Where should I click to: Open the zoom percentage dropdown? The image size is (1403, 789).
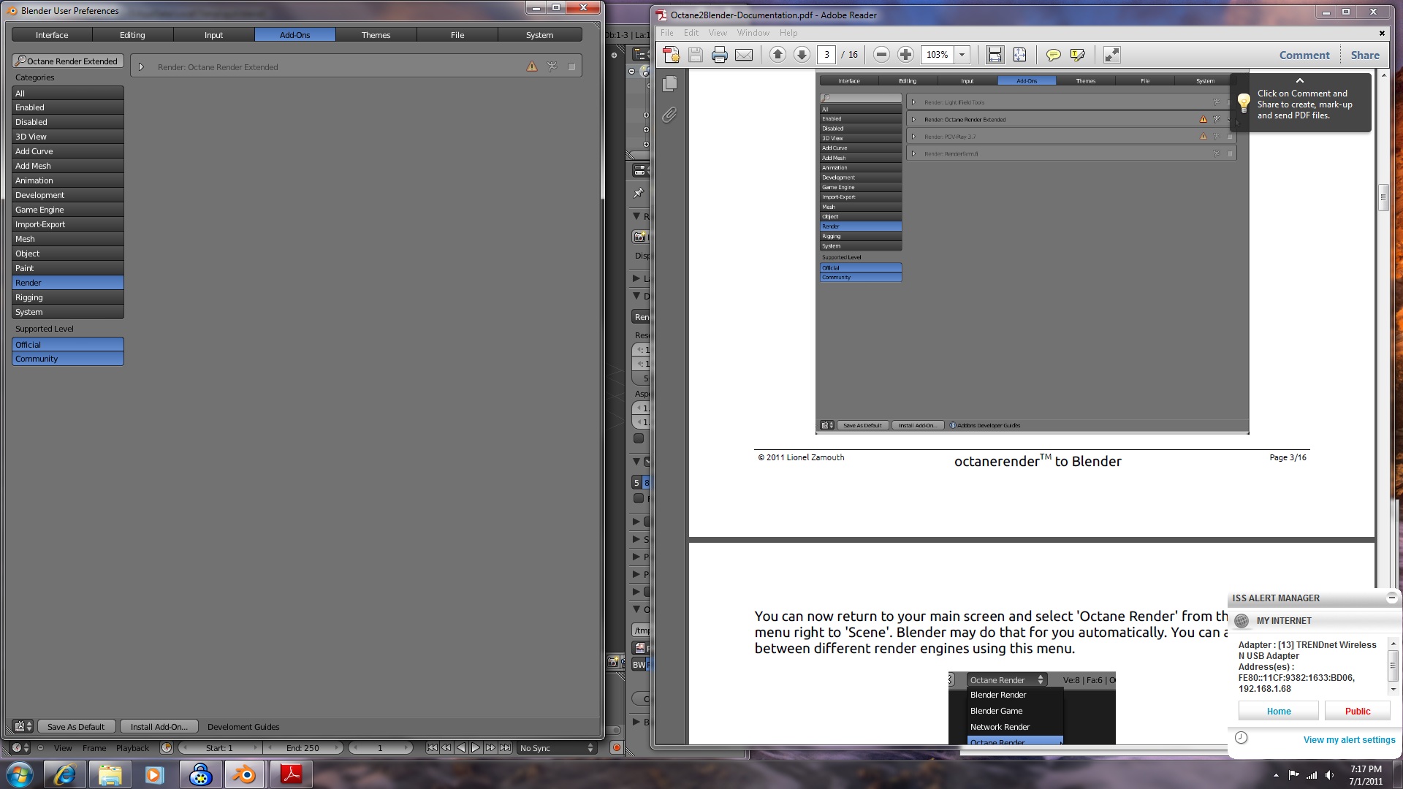(x=962, y=55)
